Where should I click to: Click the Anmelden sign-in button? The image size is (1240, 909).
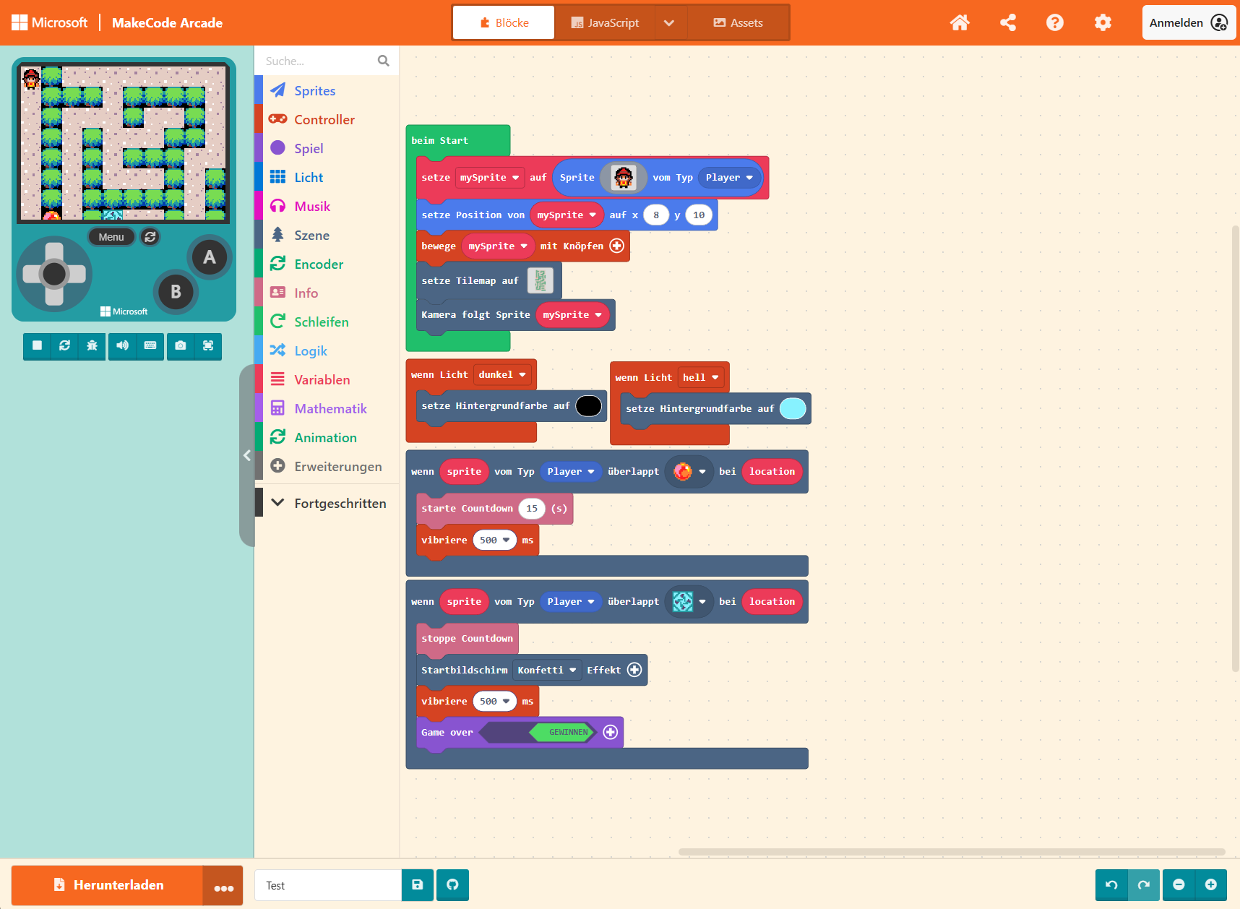pos(1188,23)
